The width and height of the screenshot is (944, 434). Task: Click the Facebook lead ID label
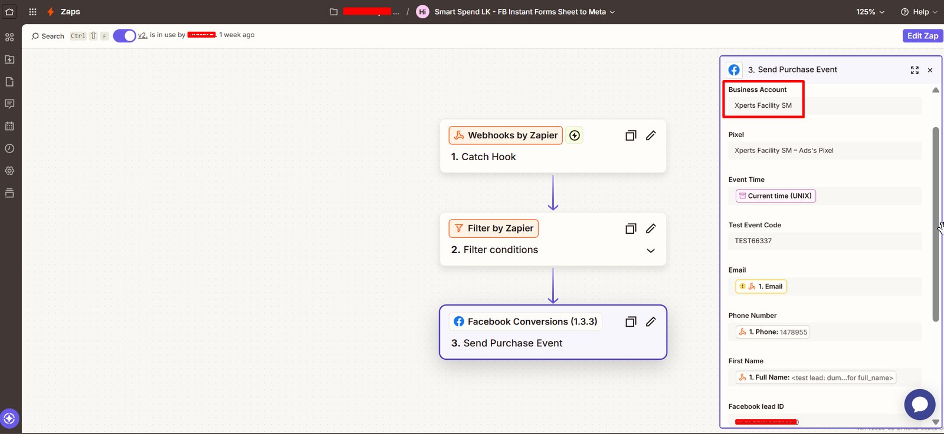(x=756, y=406)
